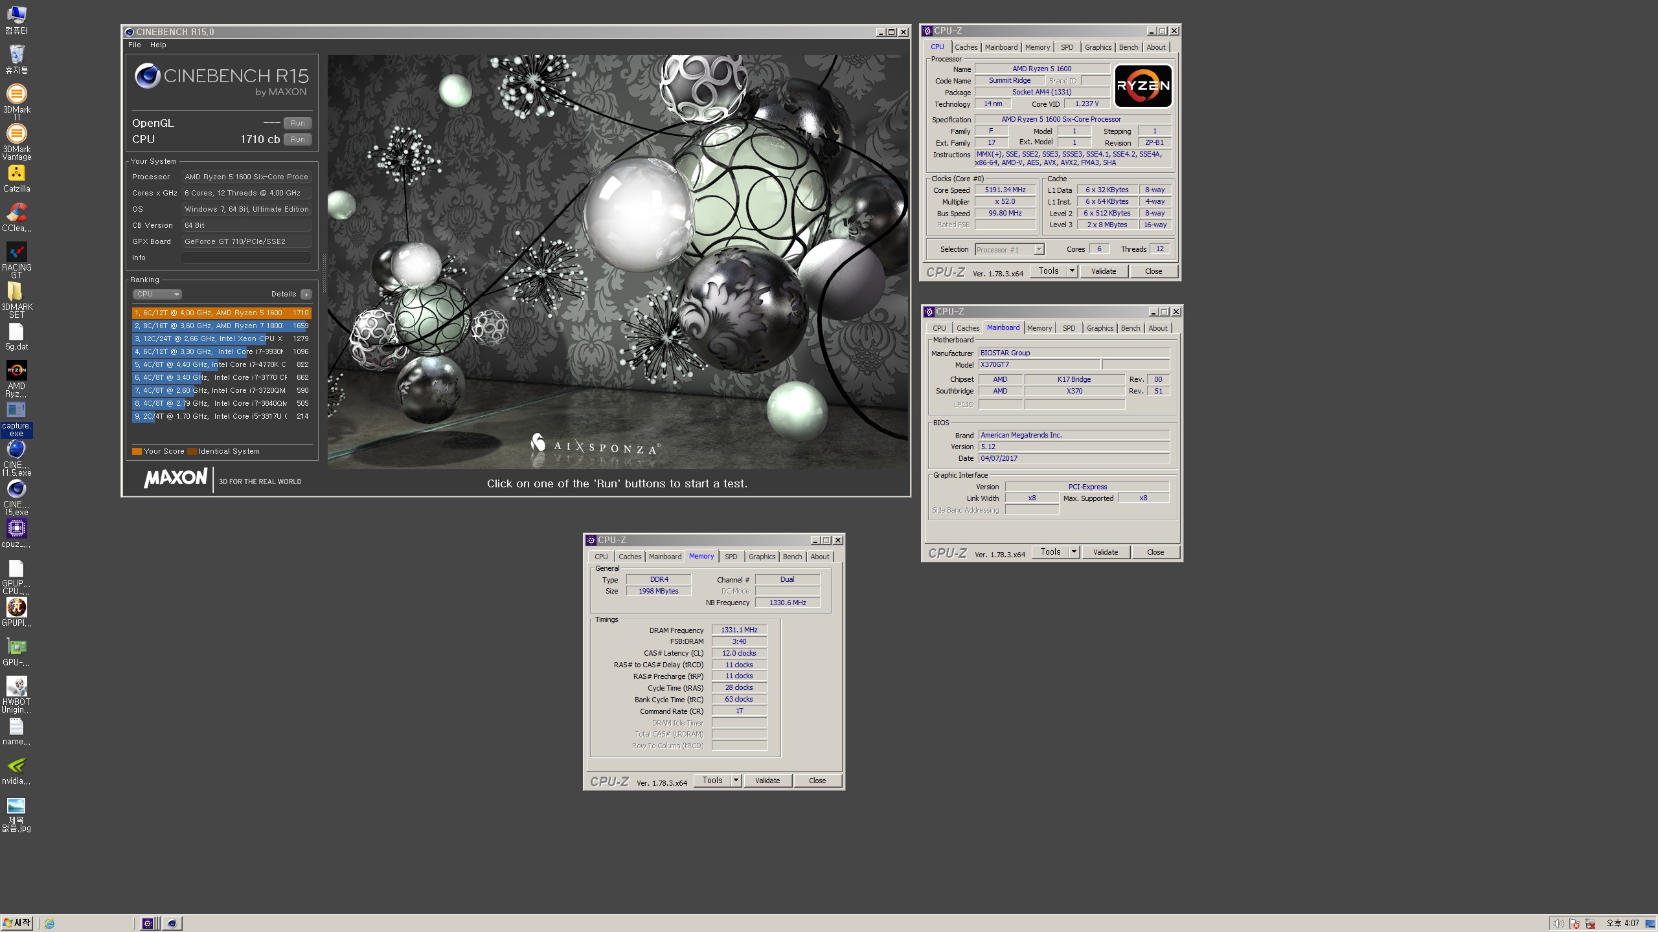Screen dimensions: 1658x932
Task: Click Close button in Memory CPU-Z window
Action: point(817,781)
